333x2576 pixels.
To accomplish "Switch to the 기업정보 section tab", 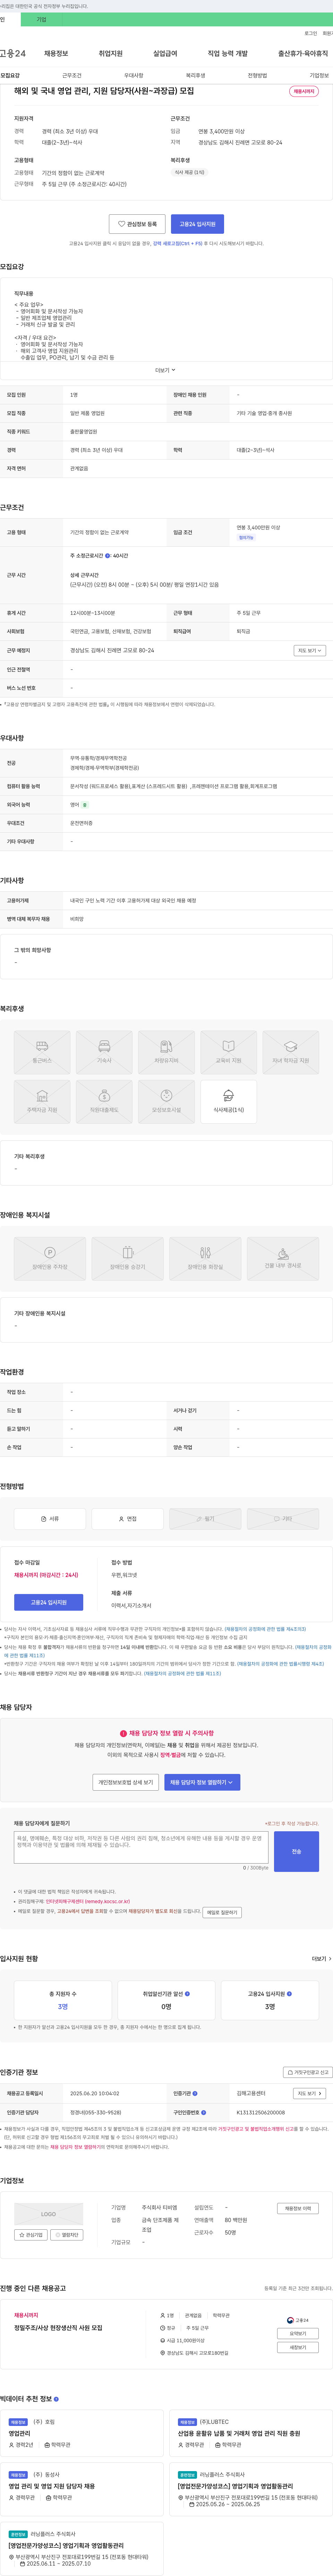I will point(319,75).
